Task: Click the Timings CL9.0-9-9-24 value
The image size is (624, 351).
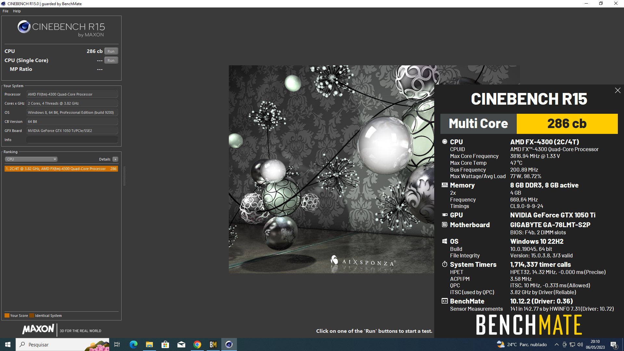Action: click(526, 206)
